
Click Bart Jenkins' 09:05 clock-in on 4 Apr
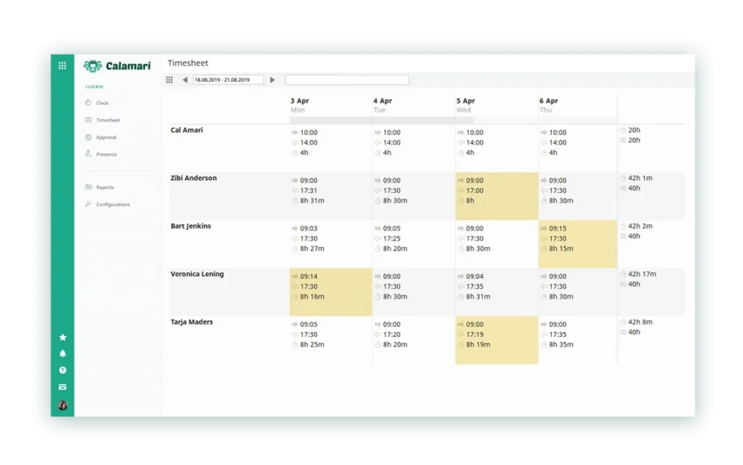[x=392, y=228]
